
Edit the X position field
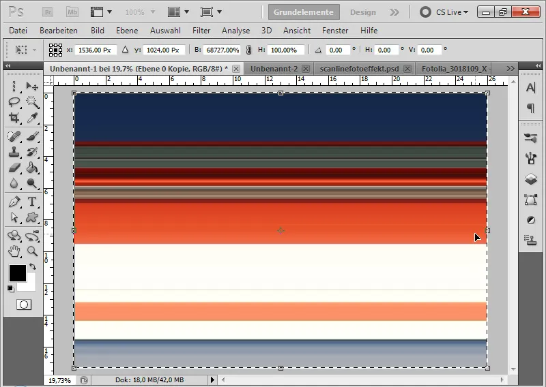(x=96, y=50)
